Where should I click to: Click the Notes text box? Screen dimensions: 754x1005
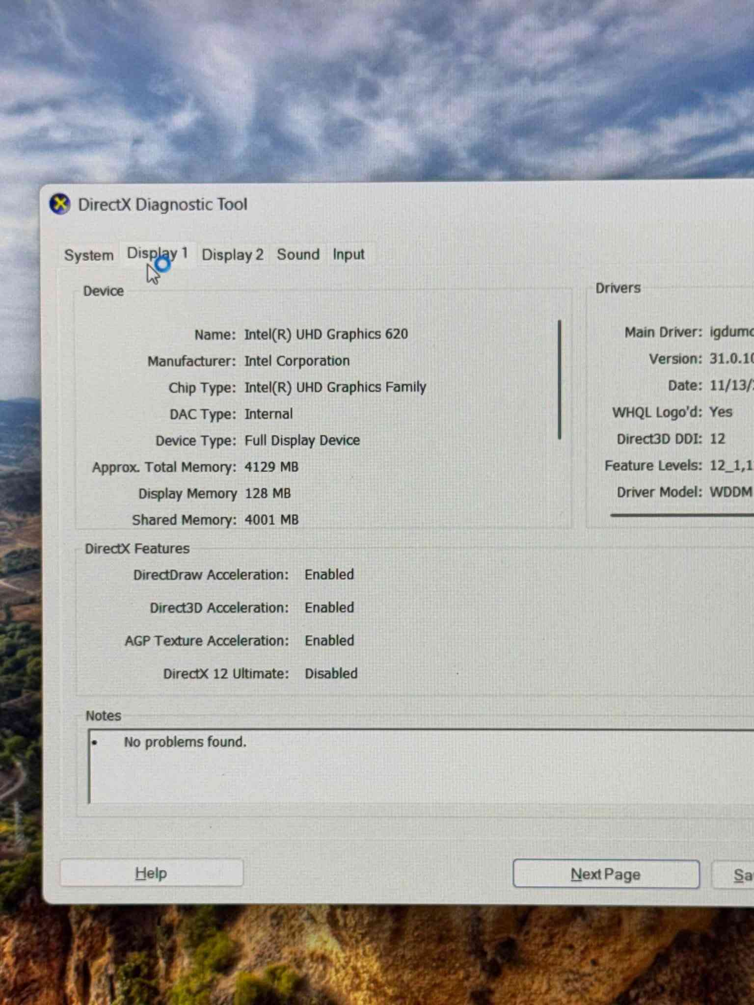421,767
